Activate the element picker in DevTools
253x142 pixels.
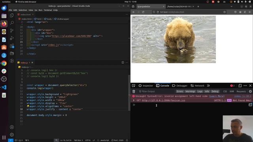(134, 86)
